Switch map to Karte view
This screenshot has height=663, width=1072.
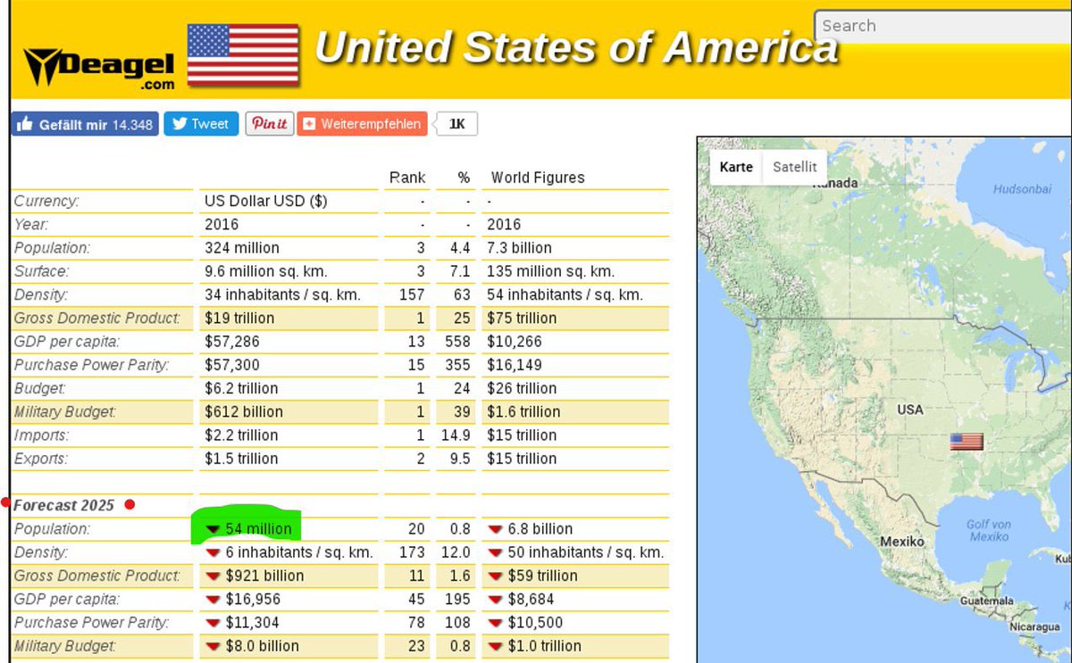[x=736, y=167]
